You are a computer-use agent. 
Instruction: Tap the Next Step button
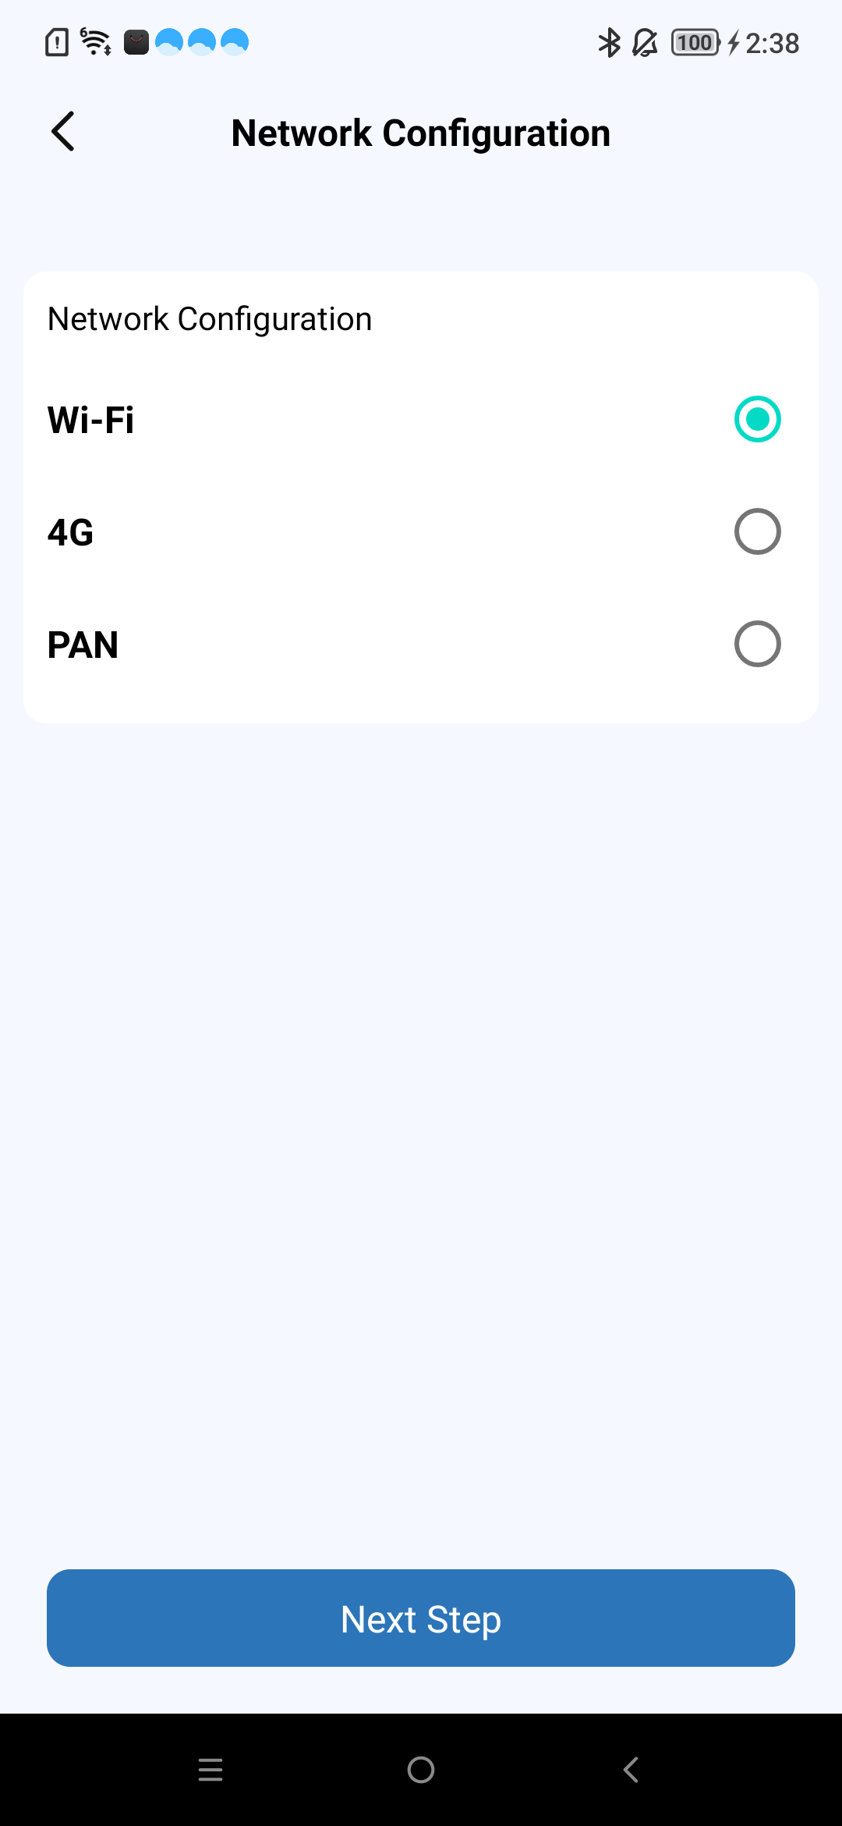[x=421, y=1618]
